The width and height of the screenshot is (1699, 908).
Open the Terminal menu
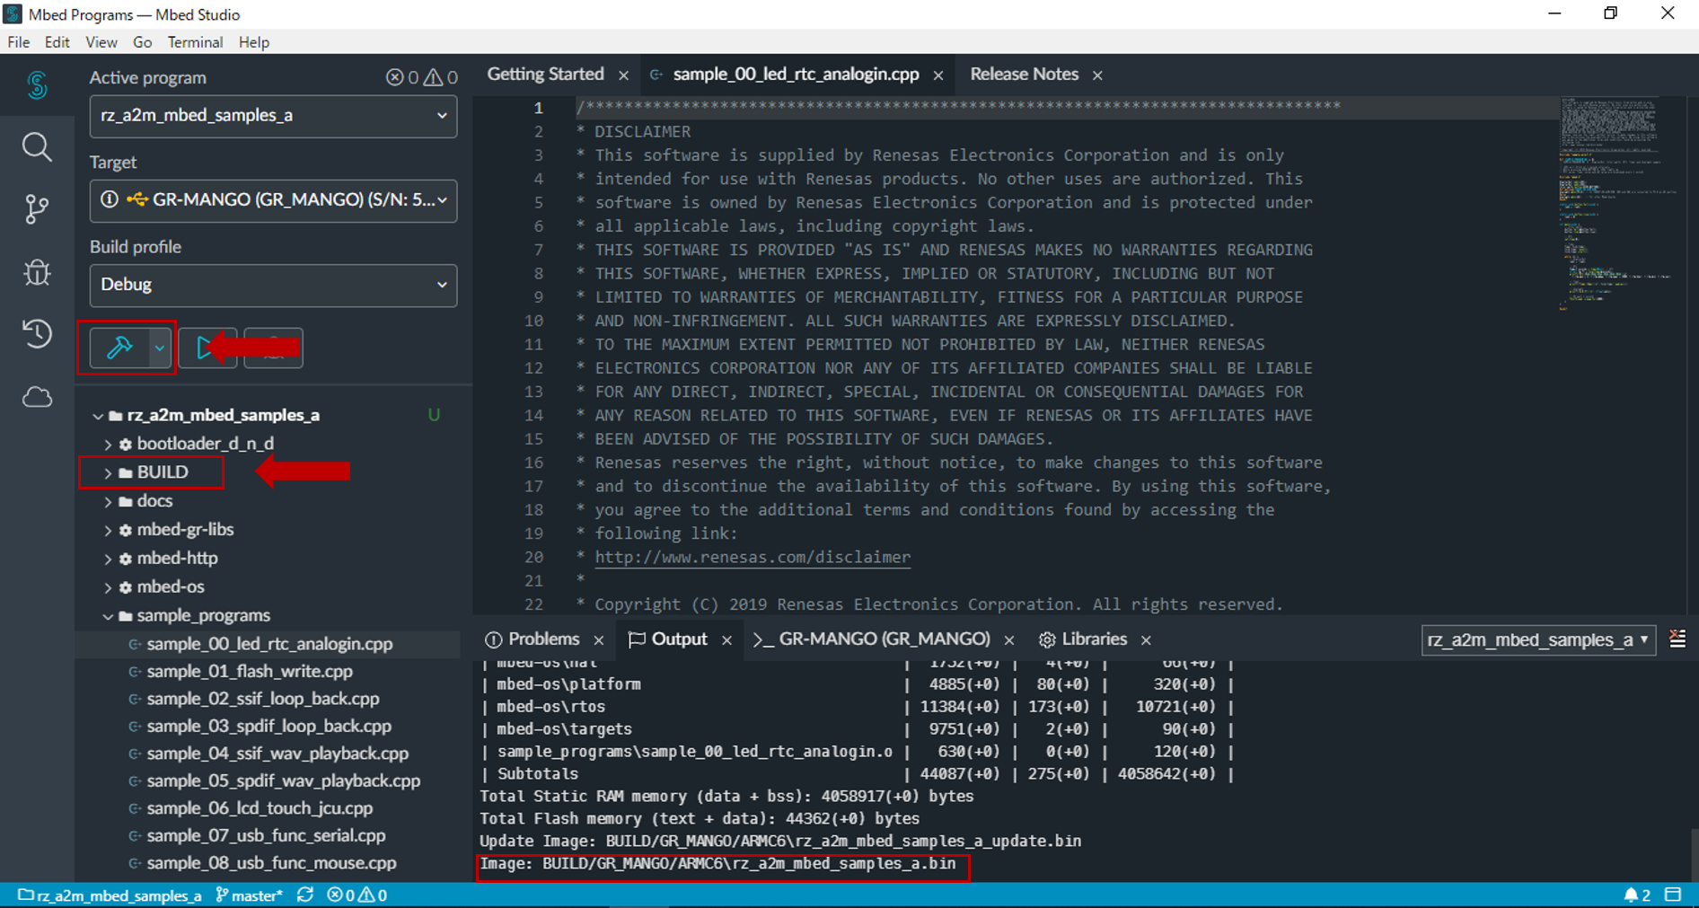pos(195,42)
